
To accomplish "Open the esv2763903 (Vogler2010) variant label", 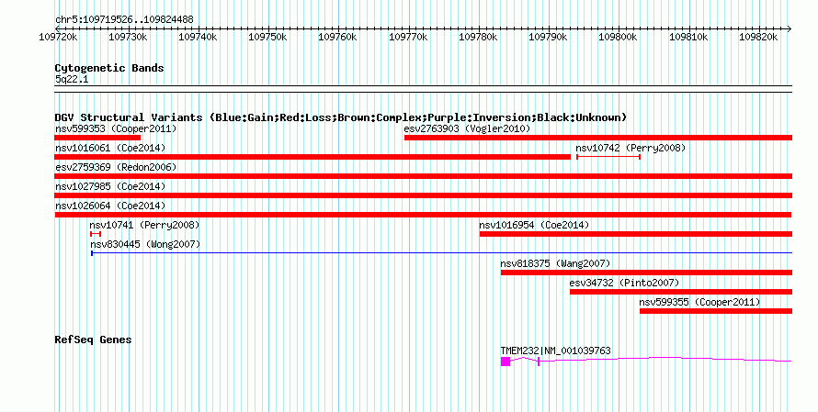I will click(x=467, y=128).
